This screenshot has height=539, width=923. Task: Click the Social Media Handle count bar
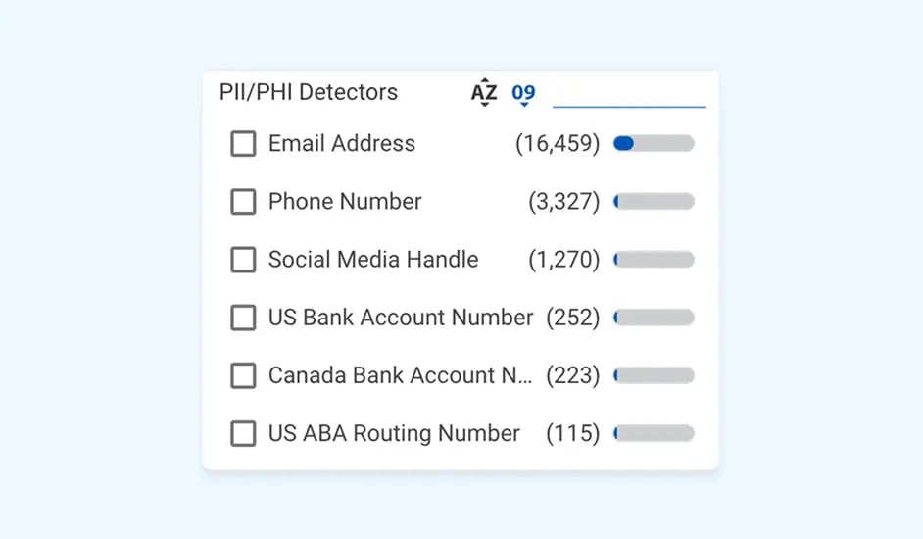click(654, 260)
